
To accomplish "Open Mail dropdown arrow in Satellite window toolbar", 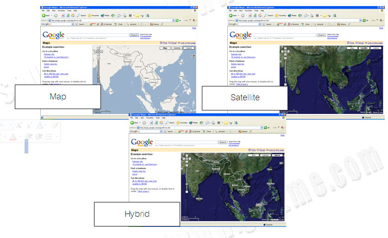I will [x=308, y=15].
